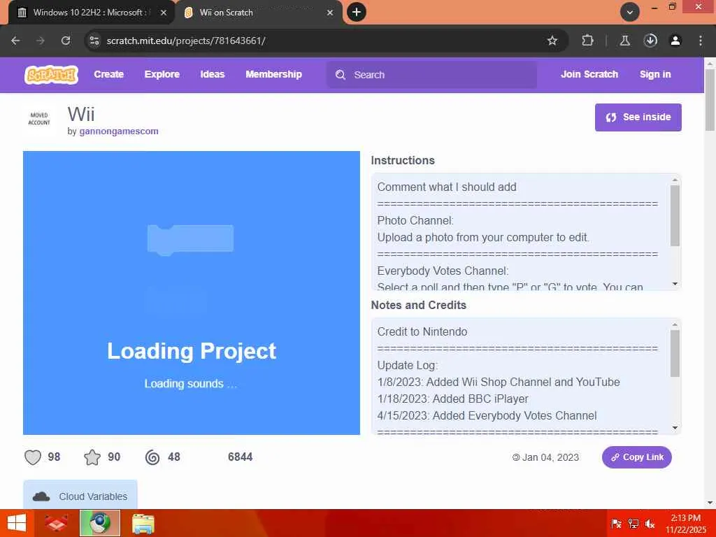The height and width of the screenshot is (537, 716).
Task: Click the Scratch search input field
Action: [431, 75]
